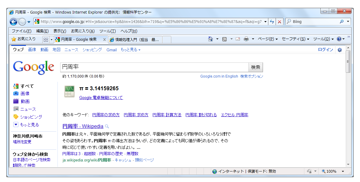
Task: Click the Print icon in command bar
Action: 246,39
